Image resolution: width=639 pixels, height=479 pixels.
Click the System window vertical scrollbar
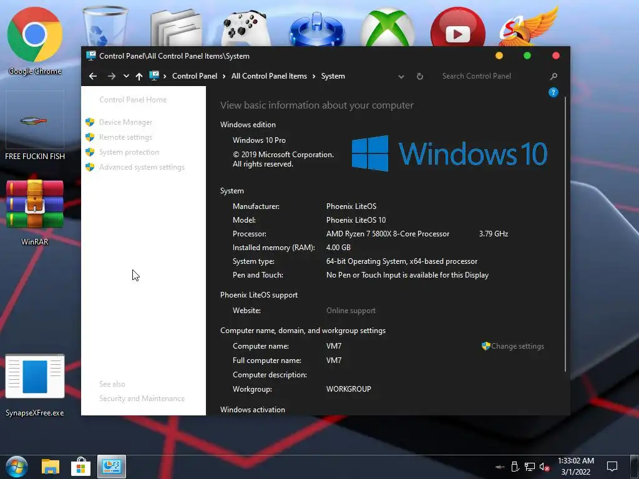[565, 235]
